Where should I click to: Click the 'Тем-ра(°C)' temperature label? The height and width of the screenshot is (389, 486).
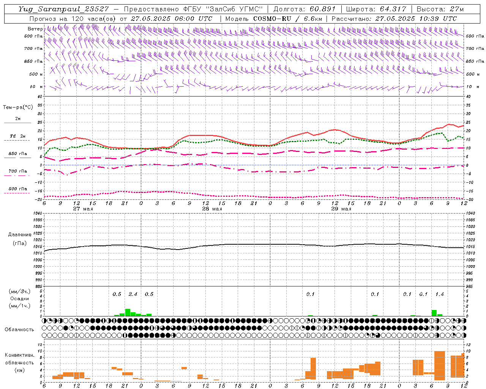[18, 107]
